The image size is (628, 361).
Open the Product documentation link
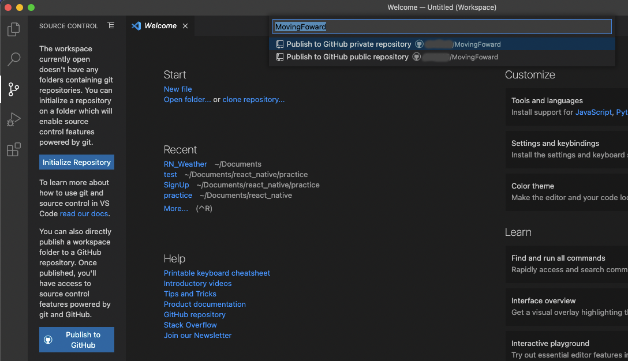coord(205,304)
